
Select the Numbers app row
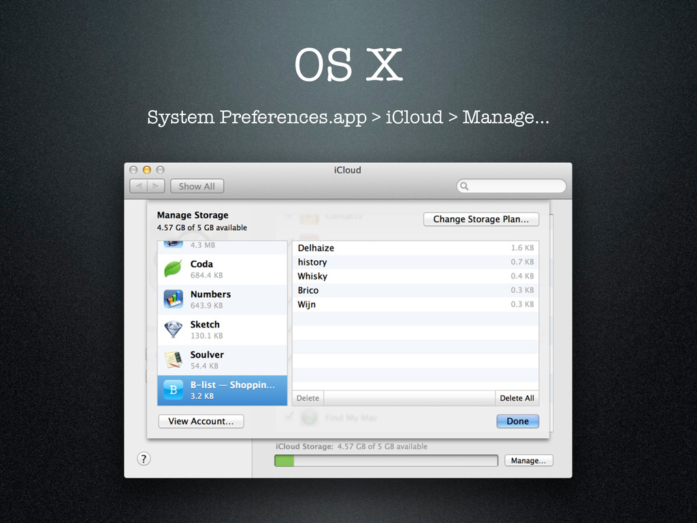(223, 300)
